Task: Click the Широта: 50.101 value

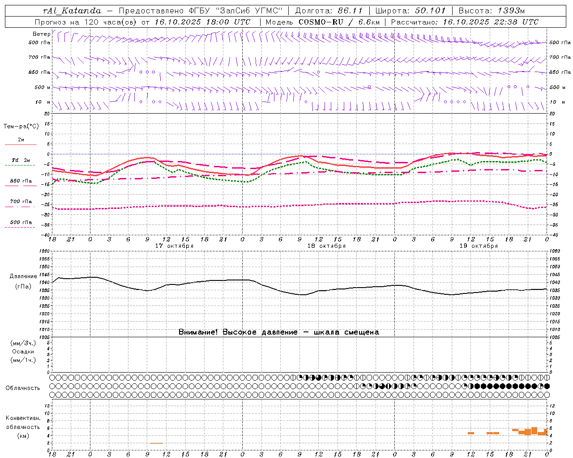Action: pos(411,11)
